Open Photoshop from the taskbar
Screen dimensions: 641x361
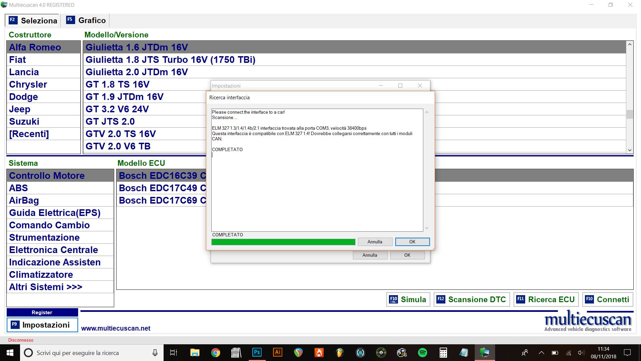click(x=257, y=353)
